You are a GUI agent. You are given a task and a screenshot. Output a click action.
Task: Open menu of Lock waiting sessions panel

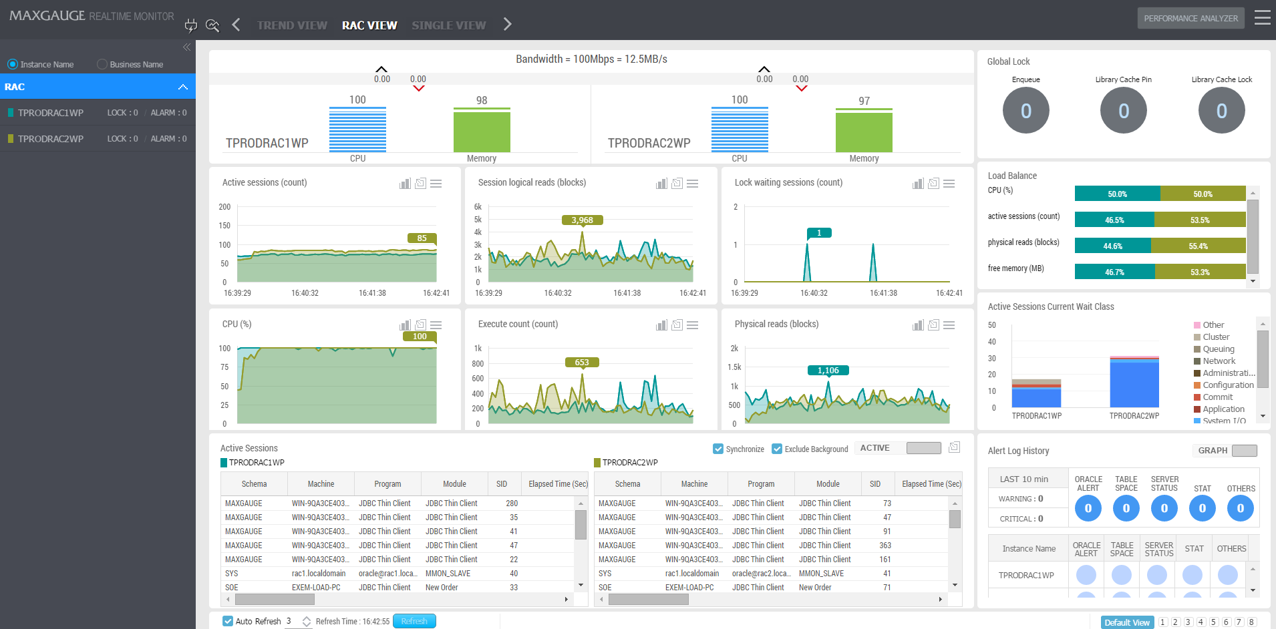pos(949,184)
